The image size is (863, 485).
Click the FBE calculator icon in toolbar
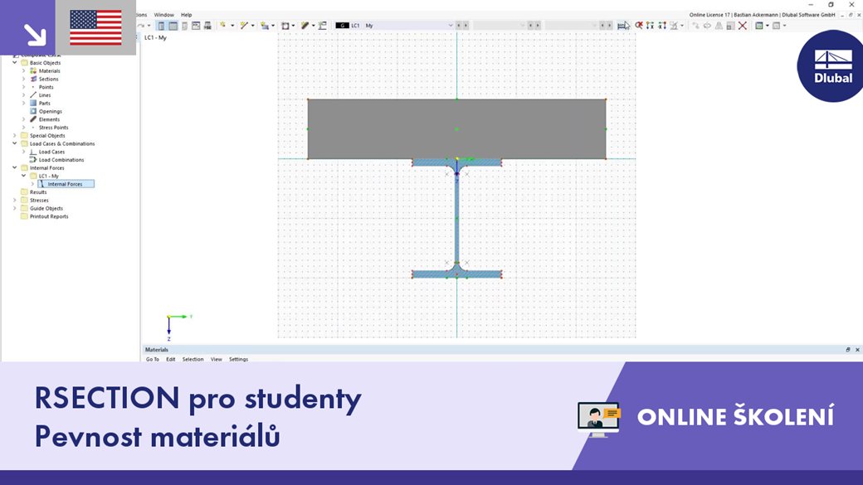207,26
